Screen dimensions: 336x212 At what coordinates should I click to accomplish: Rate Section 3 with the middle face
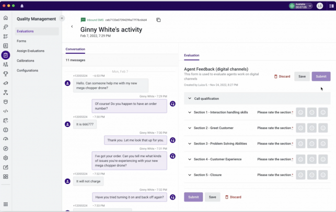click(x=312, y=144)
